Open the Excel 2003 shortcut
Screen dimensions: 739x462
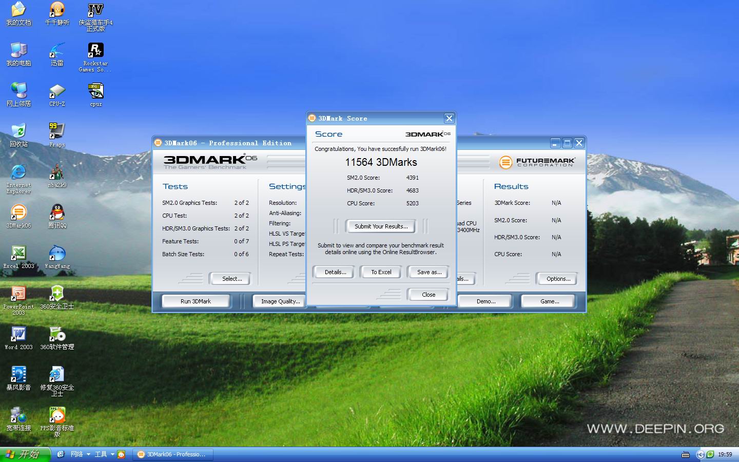(x=18, y=257)
